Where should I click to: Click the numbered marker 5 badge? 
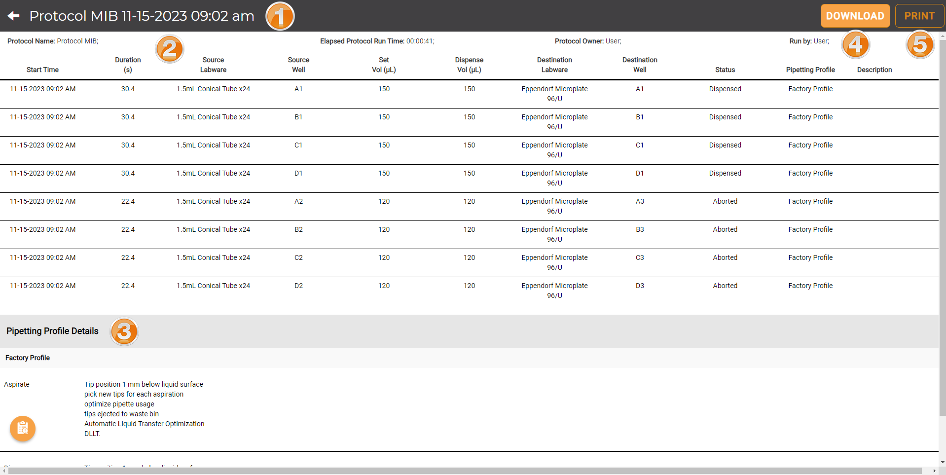[919, 45]
